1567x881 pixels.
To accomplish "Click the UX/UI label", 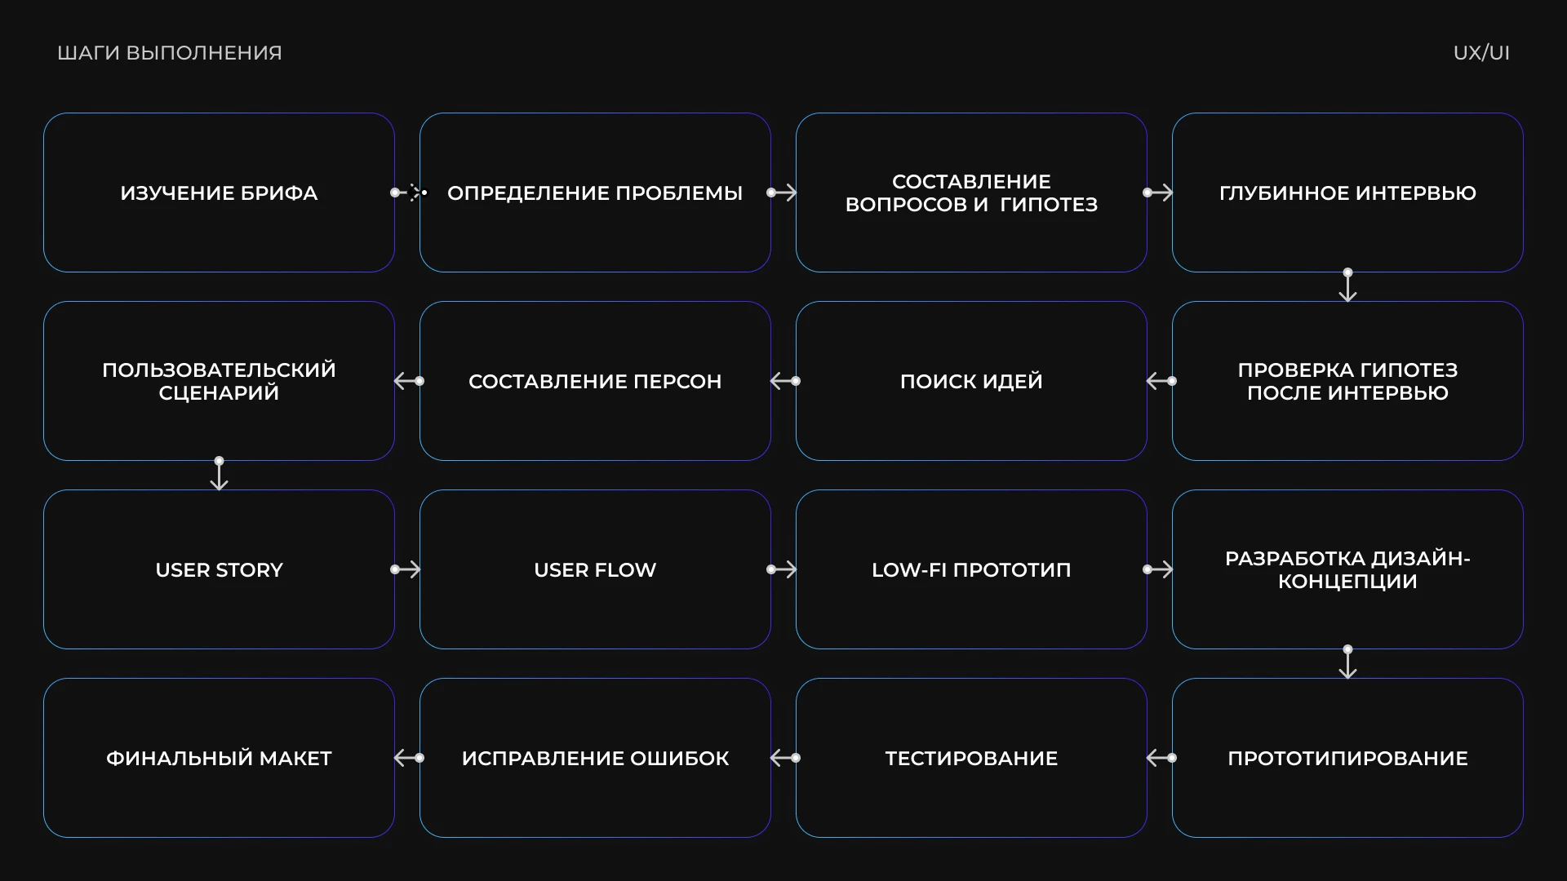I will (x=1480, y=53).
